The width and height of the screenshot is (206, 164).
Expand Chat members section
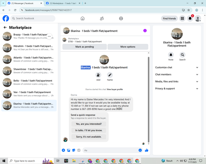177,75
